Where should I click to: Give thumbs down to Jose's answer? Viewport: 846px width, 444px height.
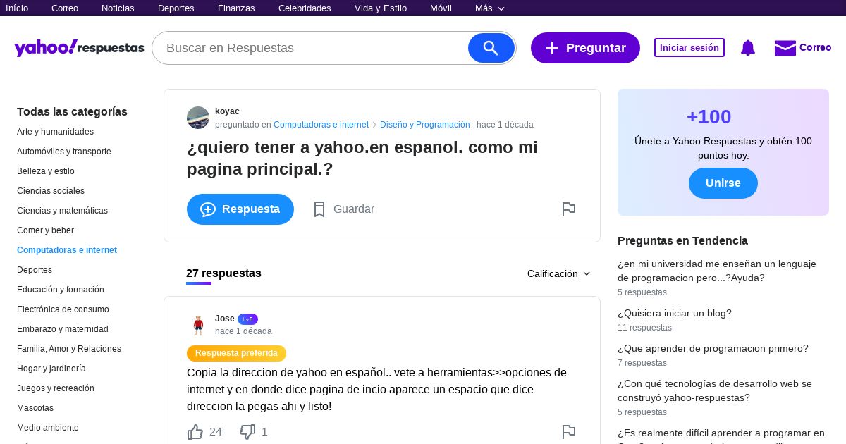point(247,432)
